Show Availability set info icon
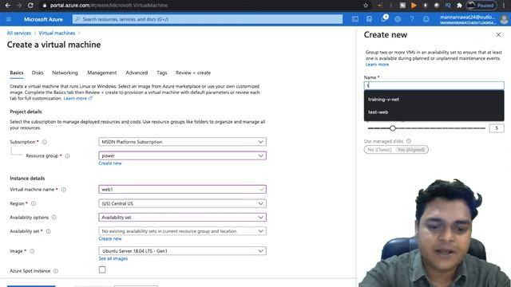This screenshot has width=511, height=287. [x=48, y=231]
